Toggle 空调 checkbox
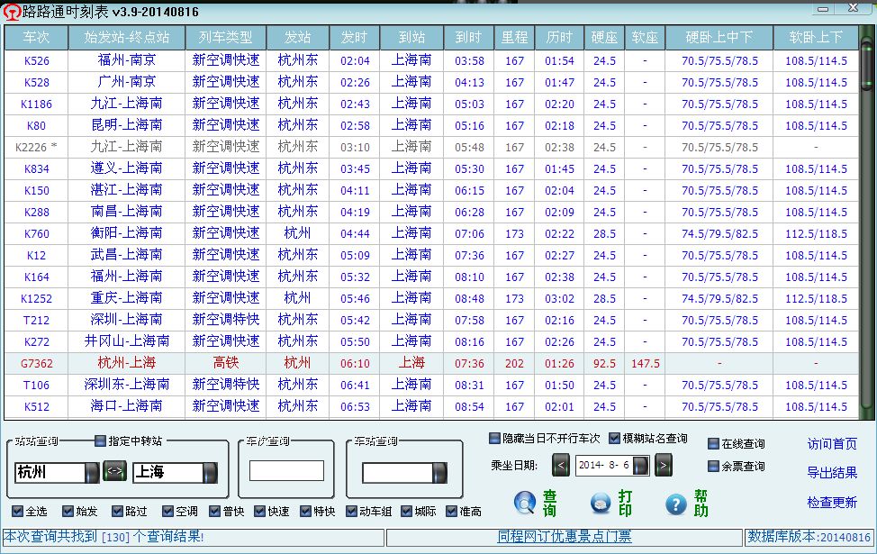This screenshot has height=554, width=877. click(167, 511)
